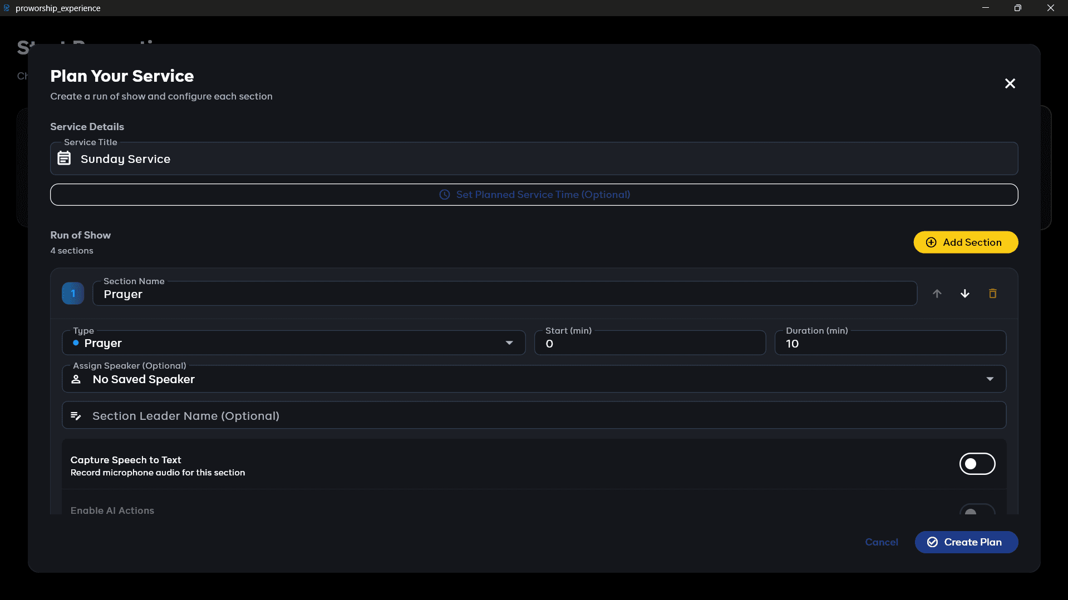The width and height of the screenshot is (1068, 600).
Task: Enable Capture Speech to Text toggle
Action: [x=977, y=464]
